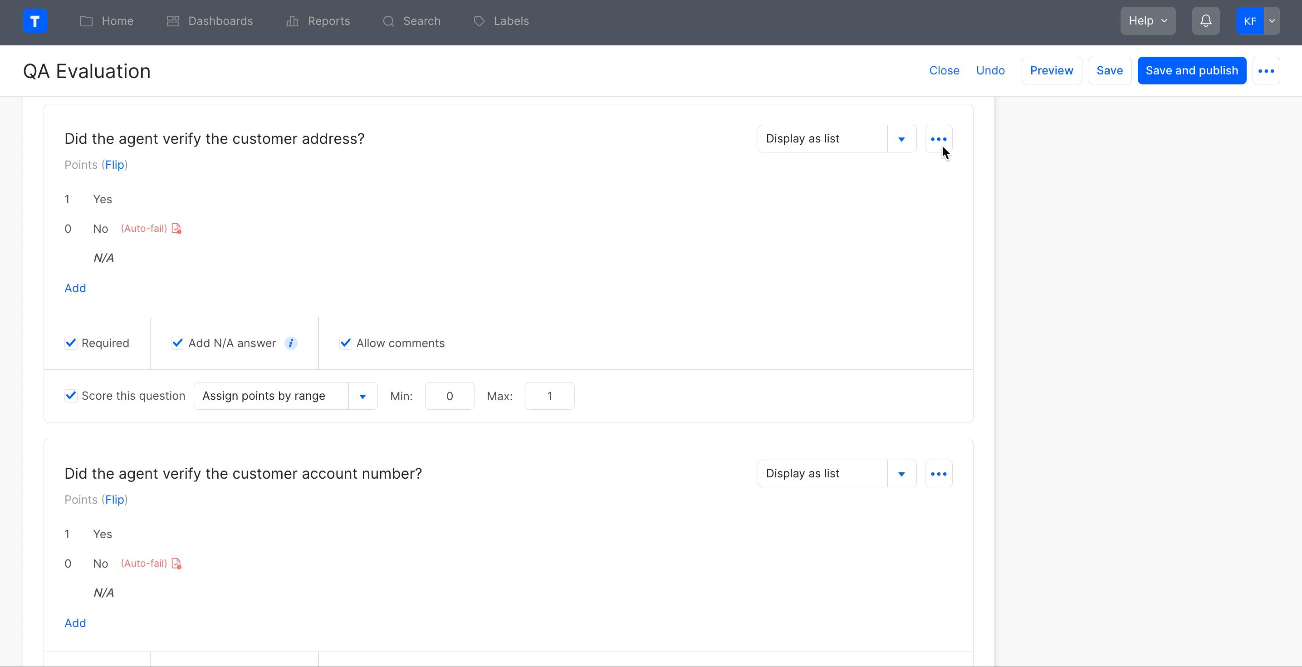
Task: Uncheck the Score this question checkbox
Action: (71, 396)
